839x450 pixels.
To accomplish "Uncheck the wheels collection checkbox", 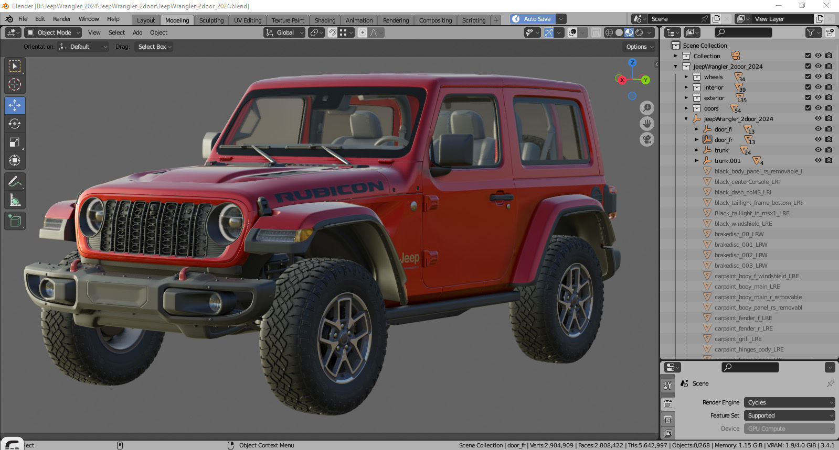I will click(x=808, y=76).
